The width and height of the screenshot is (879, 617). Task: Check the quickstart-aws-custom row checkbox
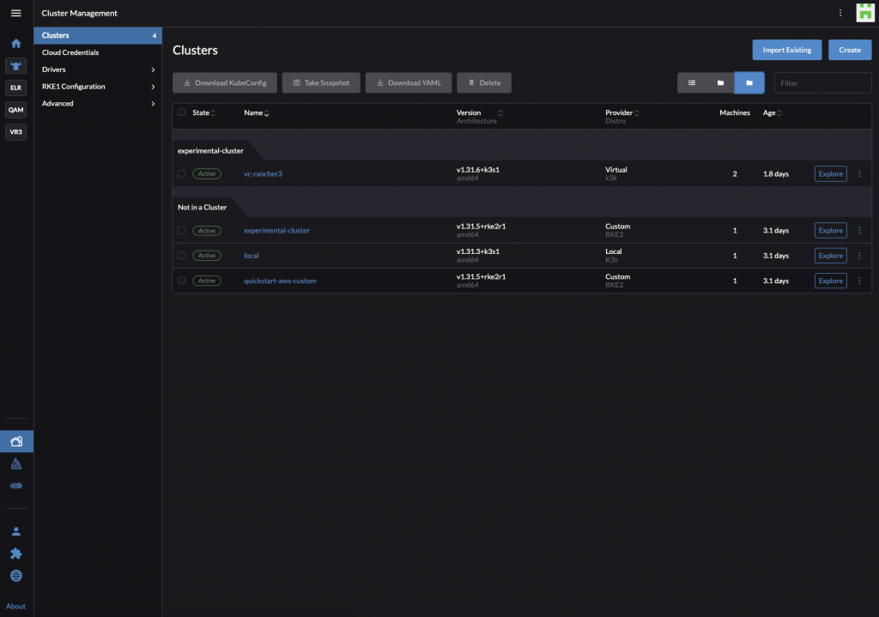tap(182, 281)
